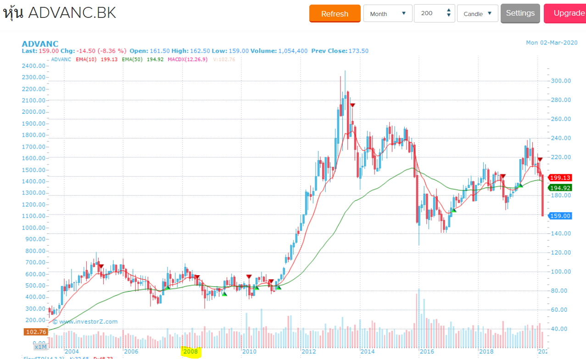This screenshot has width=586, height=359.
Task: Select the EMA(50) legend label
Action: coord(133,60)
